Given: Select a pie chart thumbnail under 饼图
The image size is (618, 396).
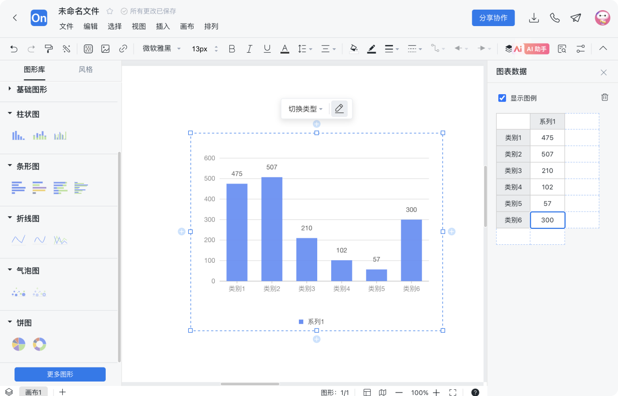Looking at the screenshot, I should 18,344.
